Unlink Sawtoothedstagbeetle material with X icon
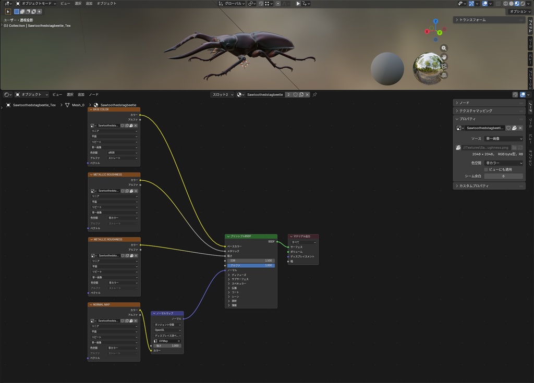534x383 pixels. point(307,95)
